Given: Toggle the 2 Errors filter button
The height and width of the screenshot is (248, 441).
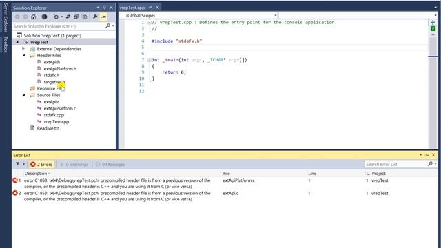Looking at the screenshot, I should pos(41,164).
